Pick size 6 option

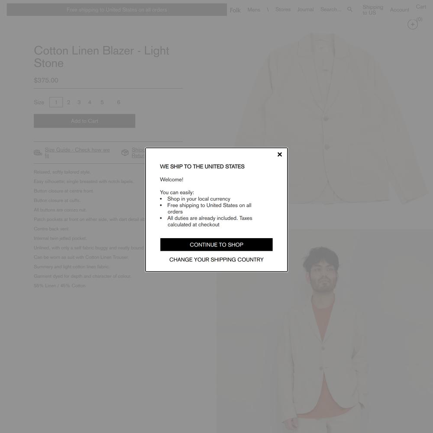click(x=119, y=102)
